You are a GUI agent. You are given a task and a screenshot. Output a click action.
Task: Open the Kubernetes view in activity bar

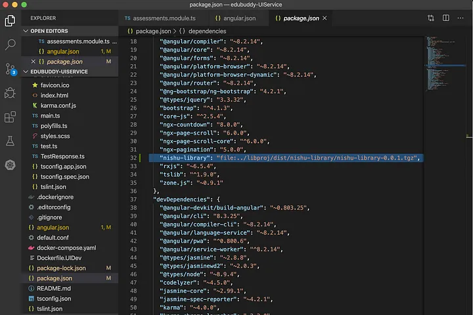tap(10, 165)
